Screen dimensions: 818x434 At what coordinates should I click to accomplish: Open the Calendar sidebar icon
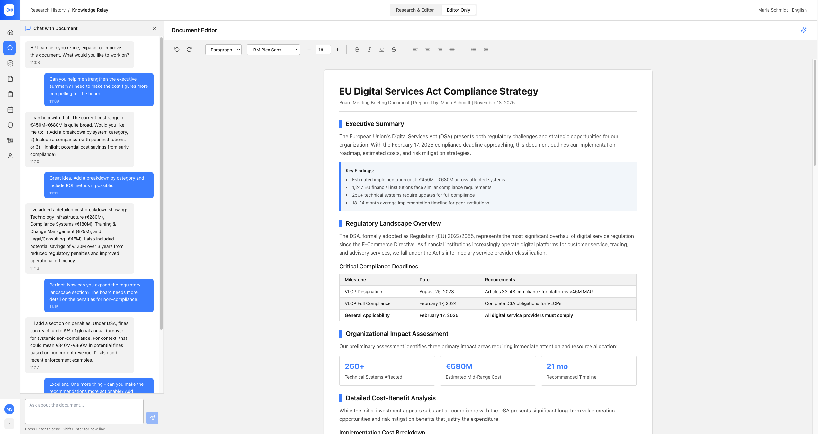click(x=10, y=110)
